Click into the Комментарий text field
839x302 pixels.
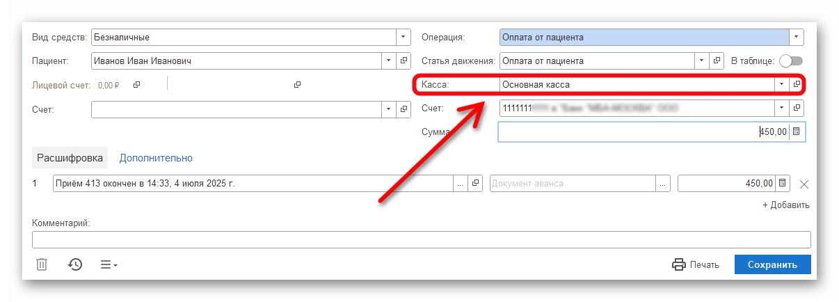pyautogui.click(x=421, y=239)
